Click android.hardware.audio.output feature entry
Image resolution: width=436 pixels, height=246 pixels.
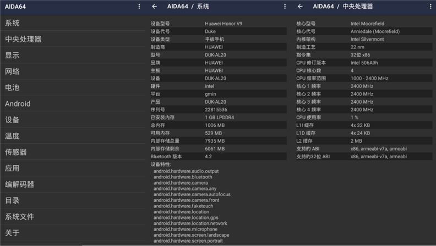[186, 171]
